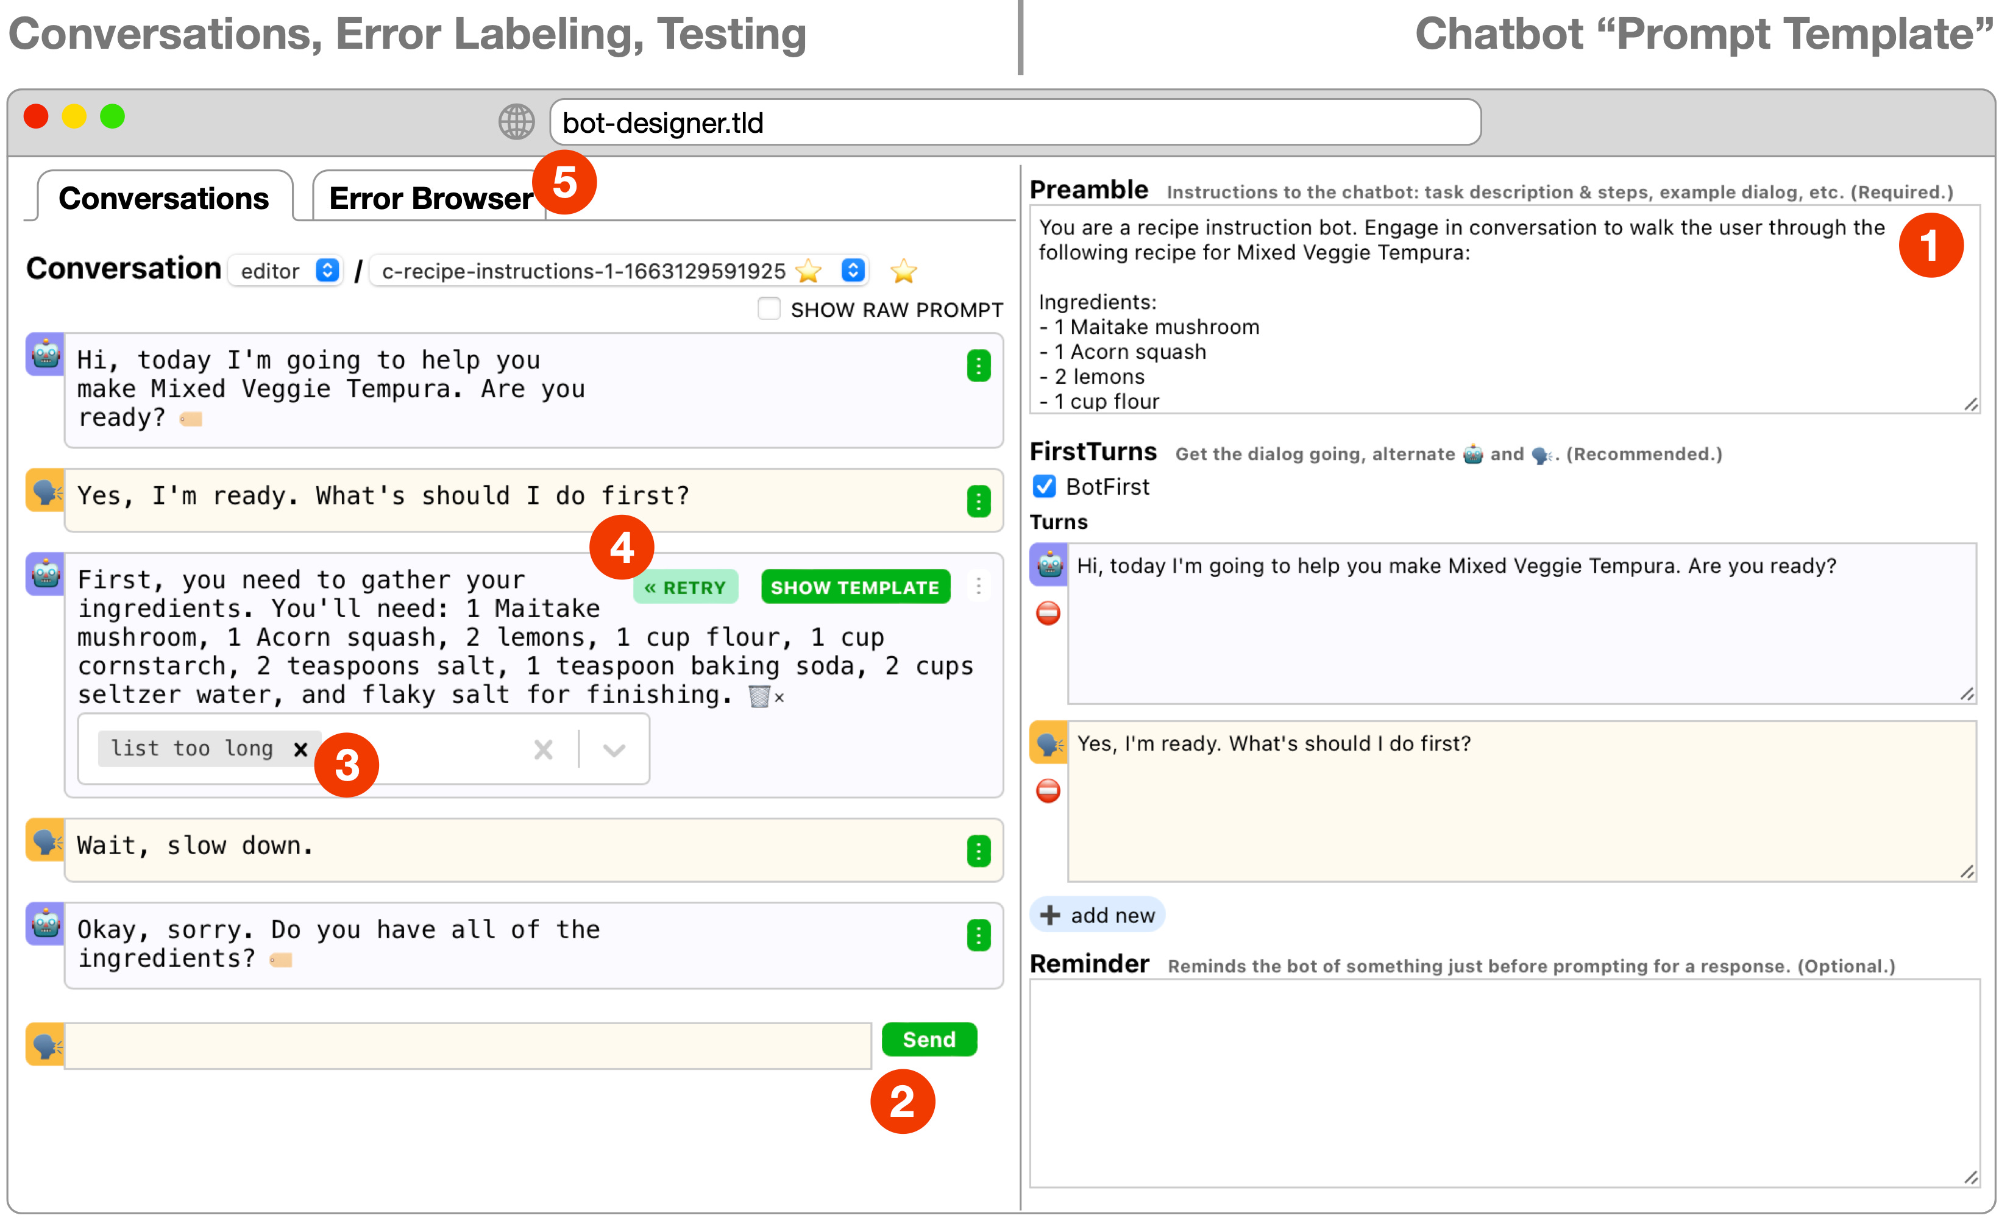Uncheck the BotFirst checkbox
The width and height of the screenshot is (1999, 1221).
[x=1044, y=487]
